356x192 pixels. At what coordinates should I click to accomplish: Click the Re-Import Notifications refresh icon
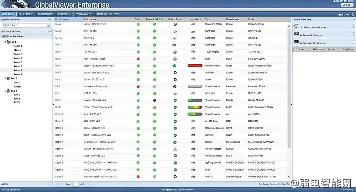click(296, 26)
